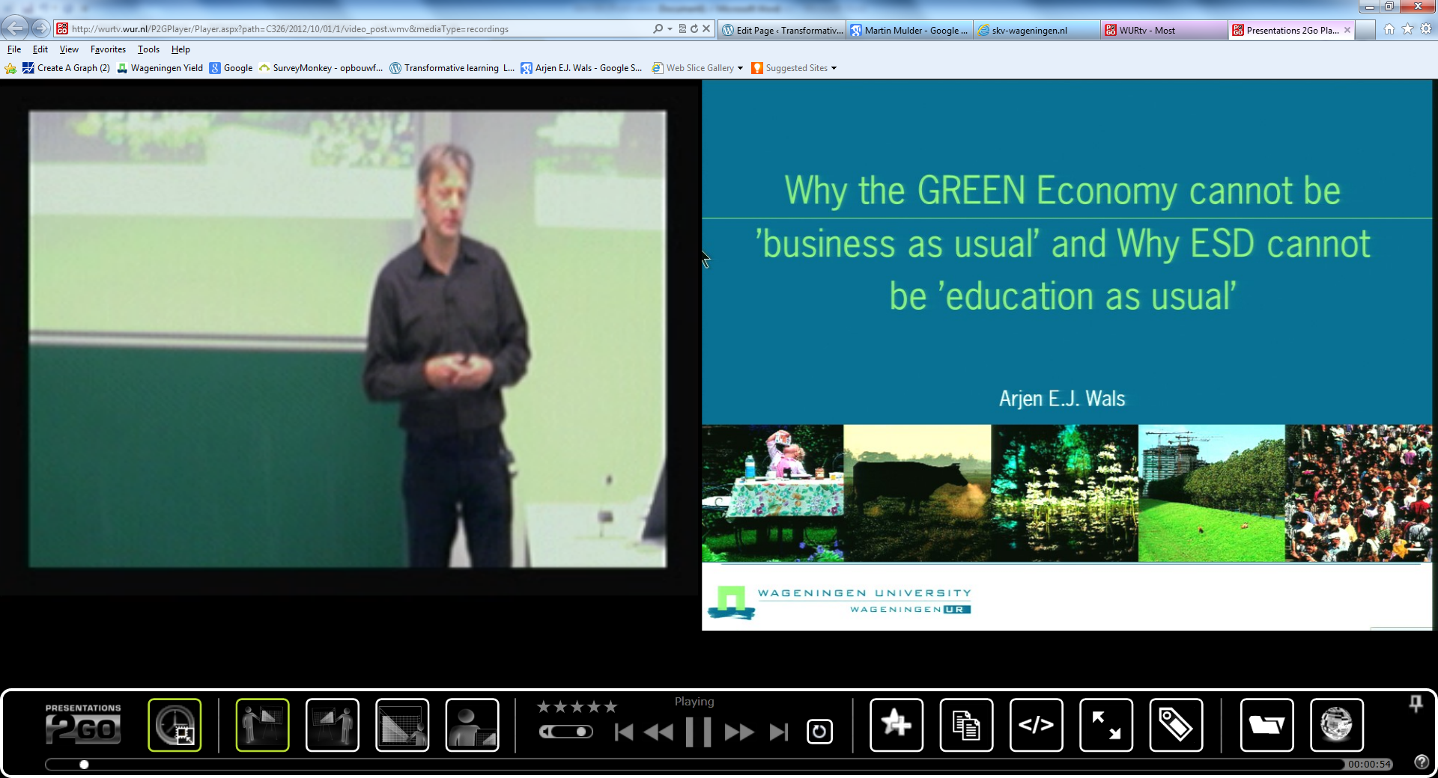The height and width of the screenshot is (778, 1438).
Task: Open the embed code icon
Action: (1036, 724)
